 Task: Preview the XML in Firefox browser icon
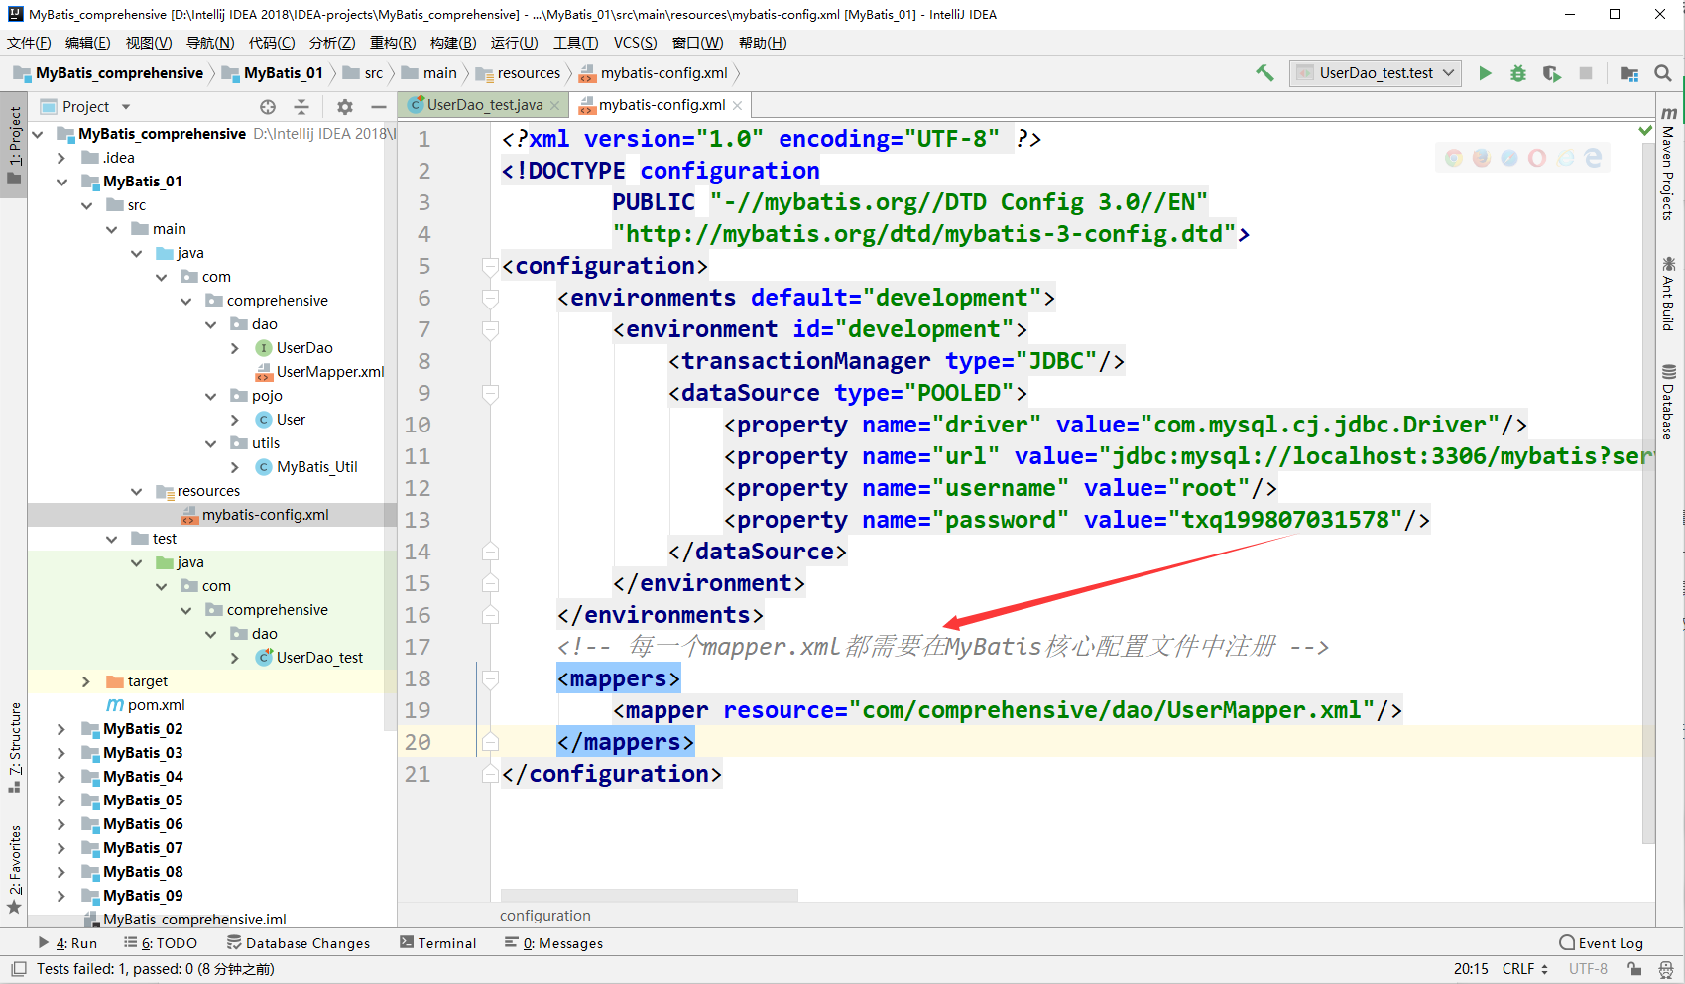tap(1482, 158)
